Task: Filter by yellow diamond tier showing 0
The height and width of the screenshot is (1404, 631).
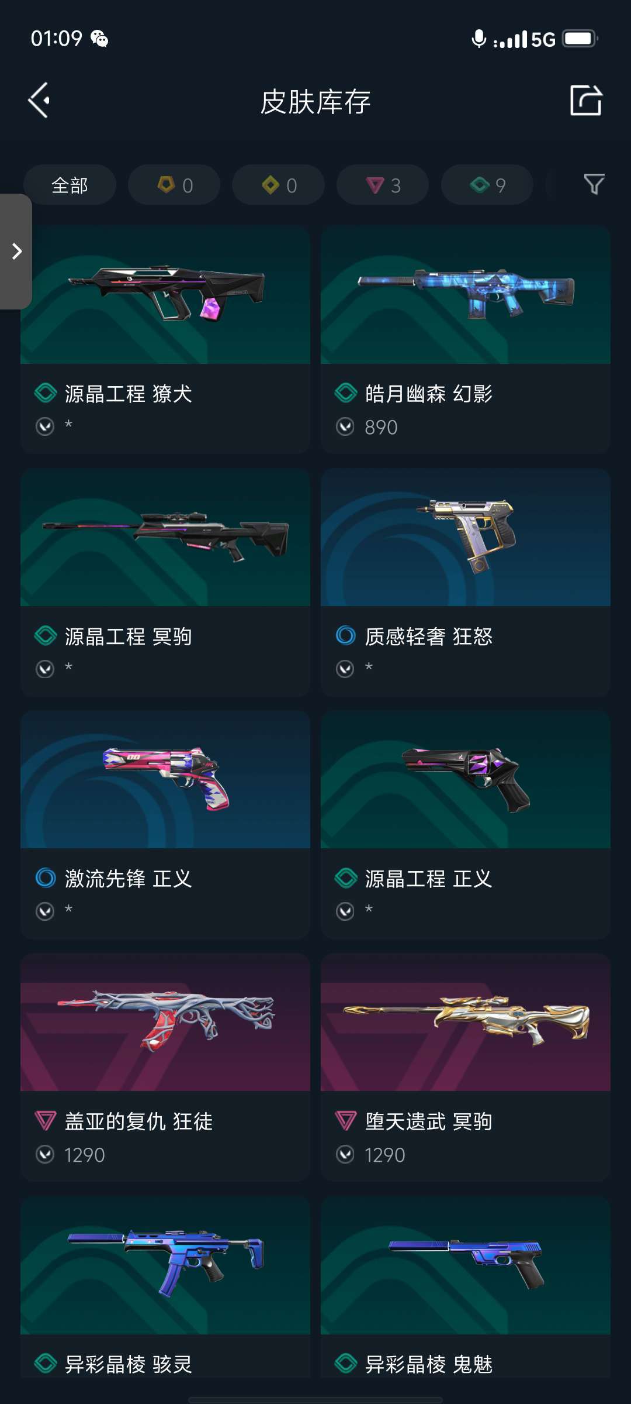Action: click(x=278, y=185)
